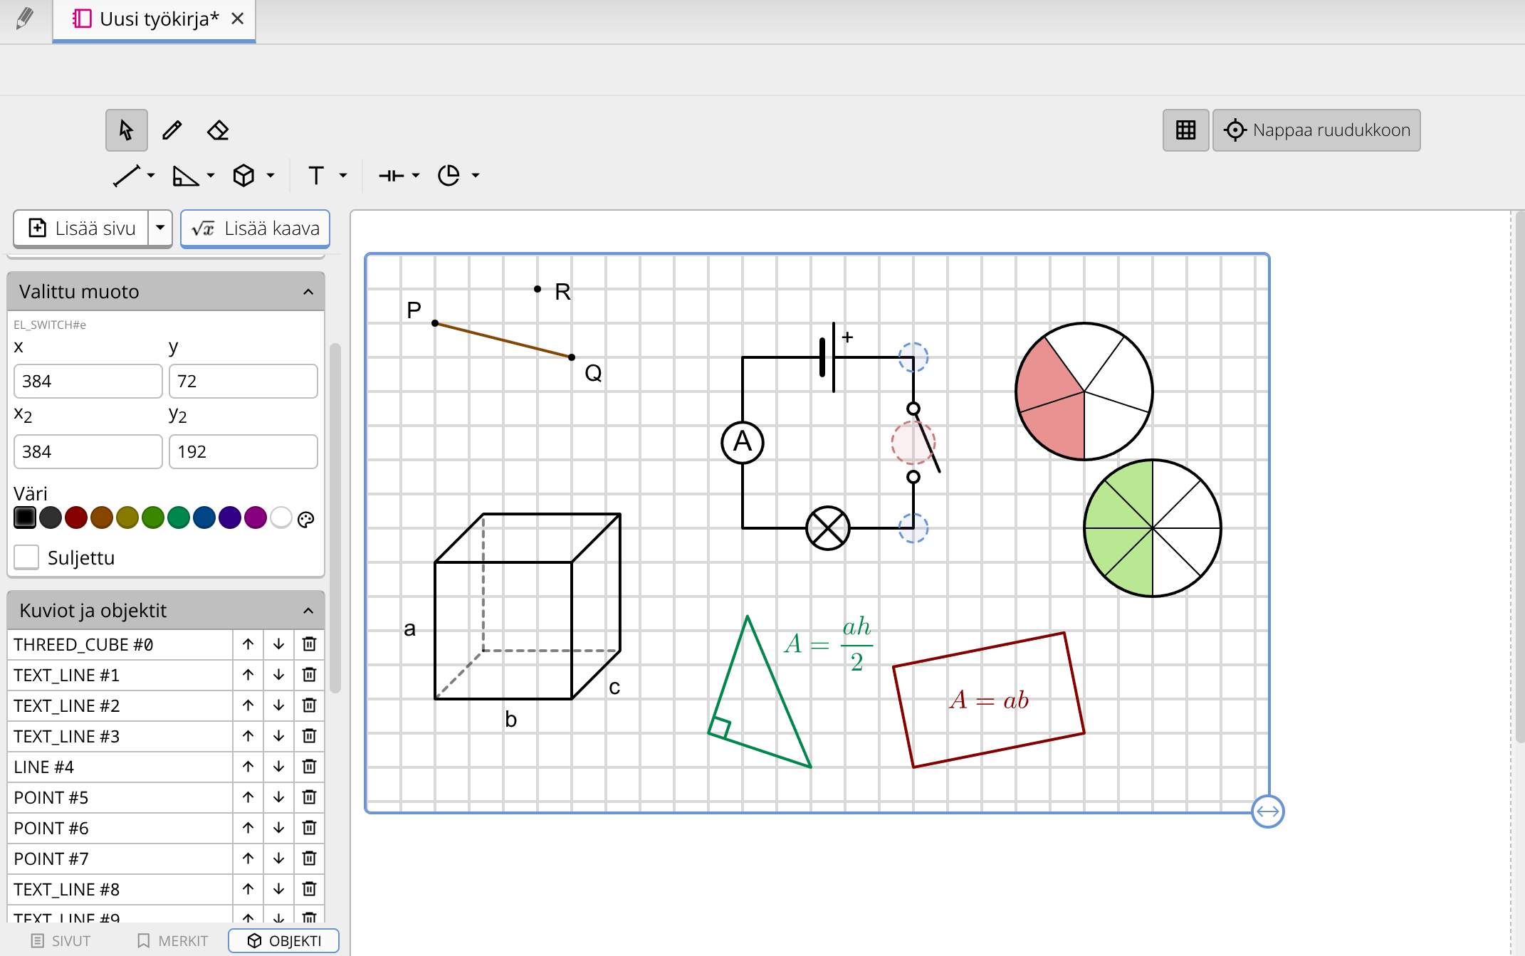This screenshot has height=956, width=1525.
Task: Toggle grid display button
Action: 1185,130
